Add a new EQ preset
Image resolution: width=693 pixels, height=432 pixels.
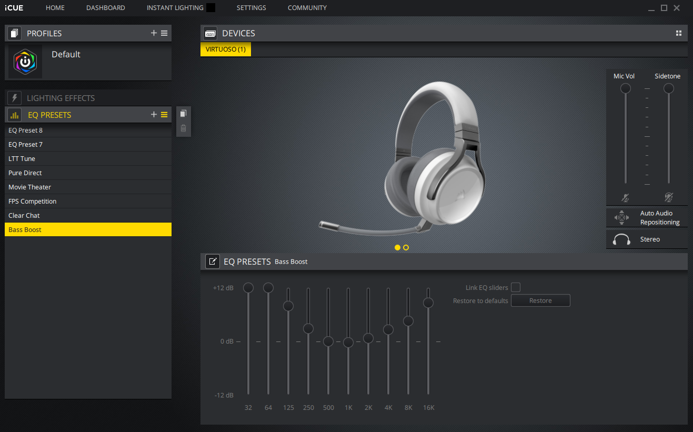[154, 115]
